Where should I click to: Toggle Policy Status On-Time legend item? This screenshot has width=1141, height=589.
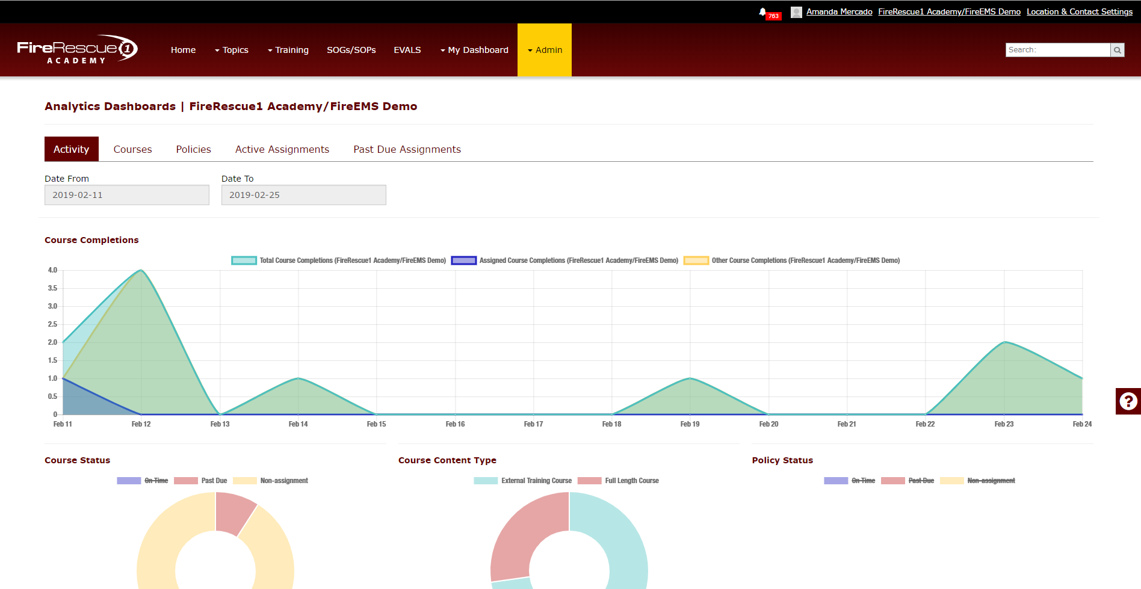point(849,481)
